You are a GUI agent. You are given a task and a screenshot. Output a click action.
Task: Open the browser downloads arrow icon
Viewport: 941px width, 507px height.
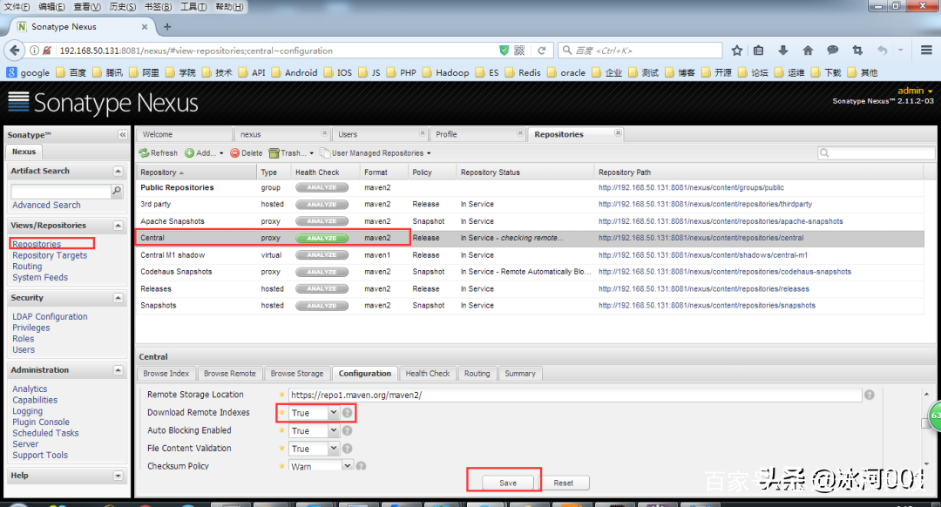[782, 51]
